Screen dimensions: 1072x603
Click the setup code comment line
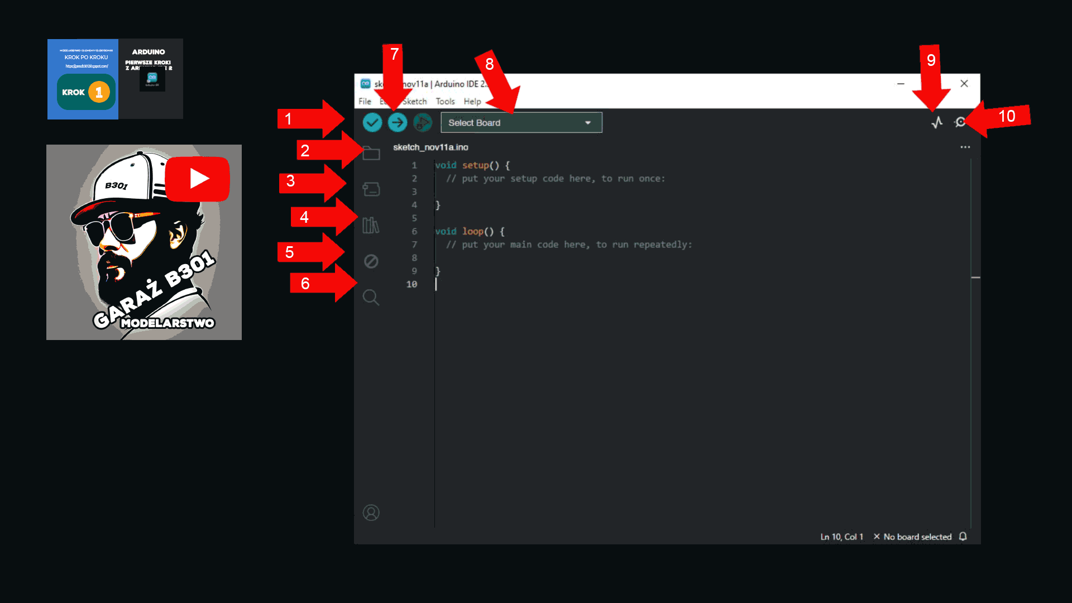pos(556,179)
